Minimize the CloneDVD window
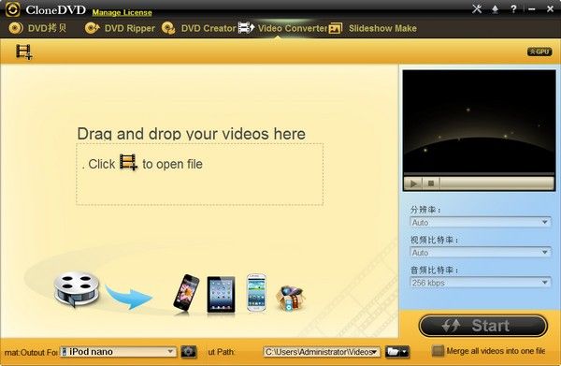Viewport: 561px width, 366px height. click(x=532, y=9)
